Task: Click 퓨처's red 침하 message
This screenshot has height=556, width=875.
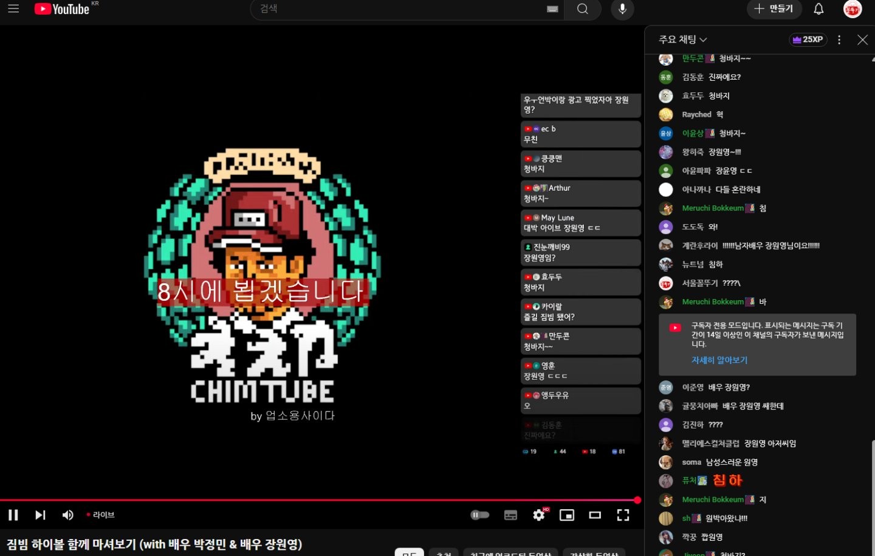Action: click(727, 481)
